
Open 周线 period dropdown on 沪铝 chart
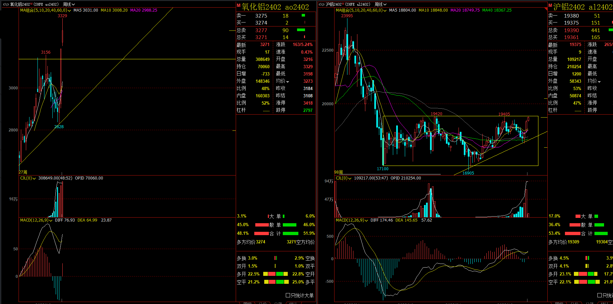381,4
